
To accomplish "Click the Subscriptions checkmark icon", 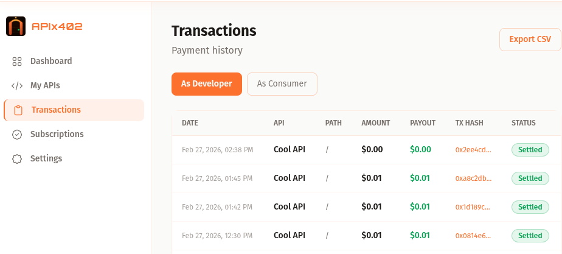I will [17, 135].
